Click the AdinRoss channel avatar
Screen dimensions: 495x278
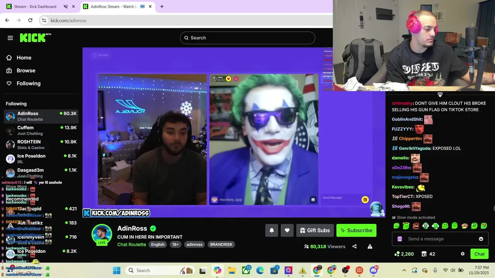pyautogui.click(x=102, y=234)
